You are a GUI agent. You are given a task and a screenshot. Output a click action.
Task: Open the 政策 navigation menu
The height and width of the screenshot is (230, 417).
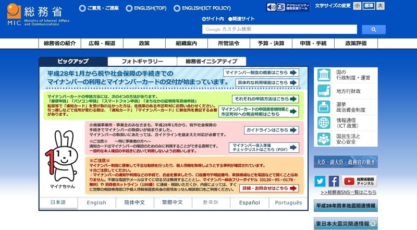pyautogui.click(x=144, y=43)
